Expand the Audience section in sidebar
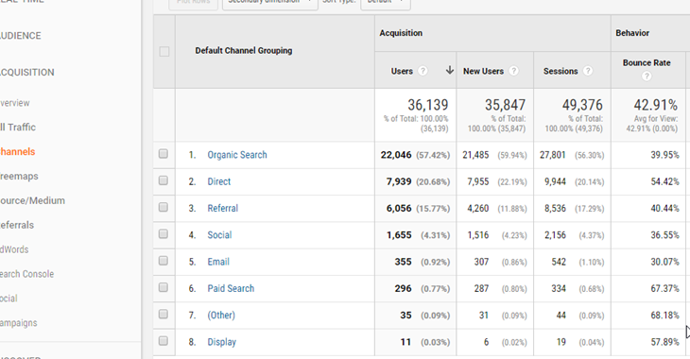Viewport: 690px width, 359px height. pos(20,36)
